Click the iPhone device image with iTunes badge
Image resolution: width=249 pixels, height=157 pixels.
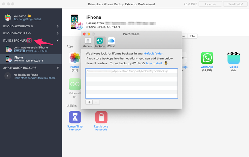click(x=77, y=22)
